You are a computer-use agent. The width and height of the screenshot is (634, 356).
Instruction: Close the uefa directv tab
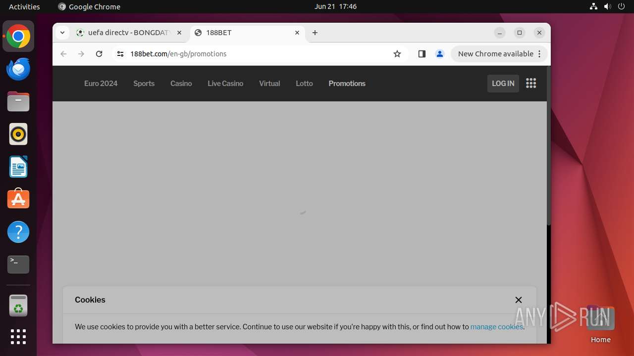(179, 33)
